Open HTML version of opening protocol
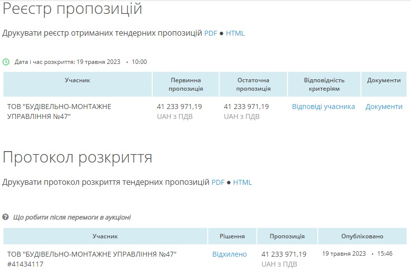The height and width of the screenshot is (275, 411). point(242,182)
